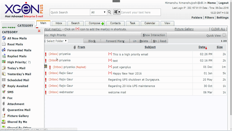Click the Show Interaction button
Screen dimensions: 232x131
[x=154, y=35]
